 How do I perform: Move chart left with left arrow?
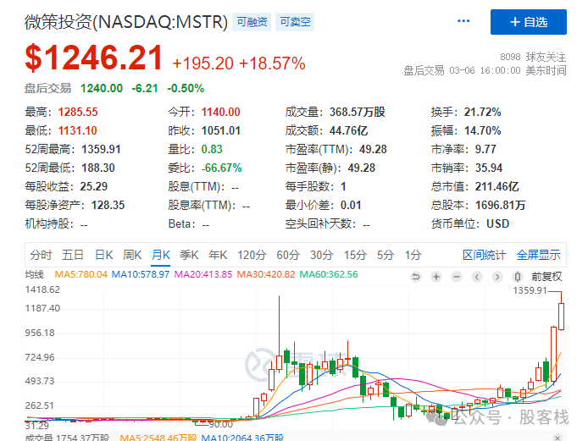click(477, 277)
